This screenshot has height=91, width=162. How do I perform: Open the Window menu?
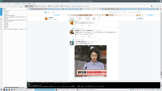(x=29, y=4)
